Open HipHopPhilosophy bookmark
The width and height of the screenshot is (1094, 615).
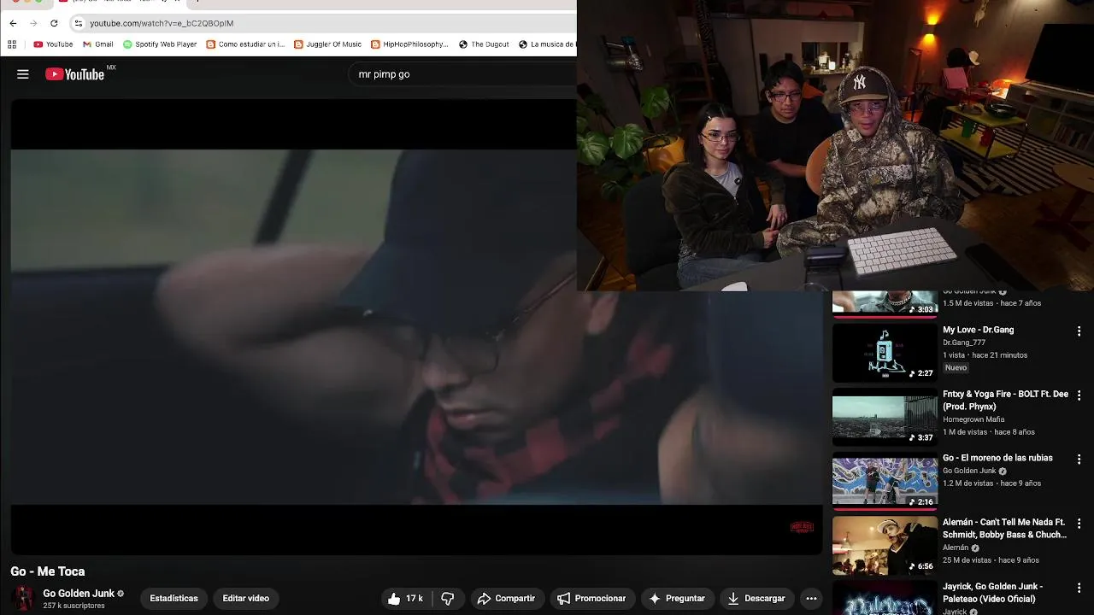(x=409, y=44)
